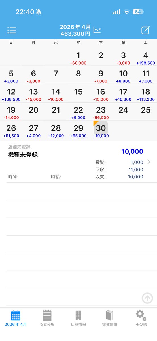Select day 17 showing +16,300
157x341 pixels.
(123, 94)
